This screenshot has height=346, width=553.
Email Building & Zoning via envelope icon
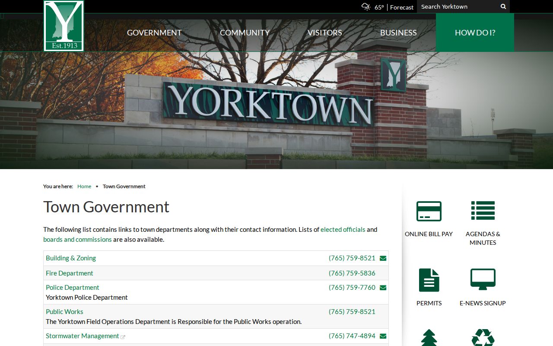click(x=383, y=259)
